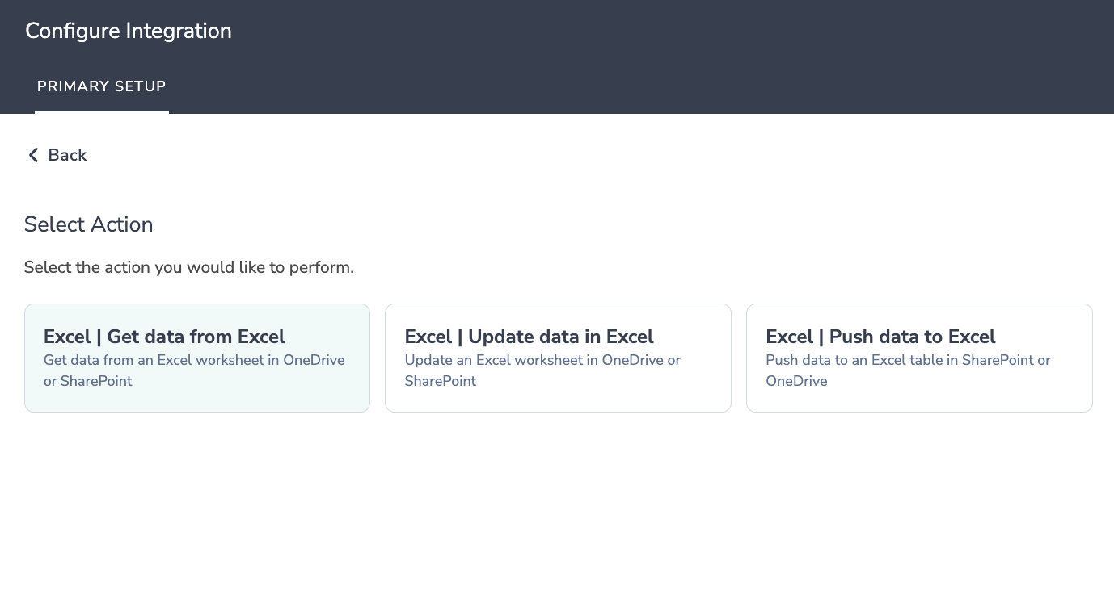The image size is (1114, 599).
Task: Click the 'Excel | Get data from Excel' card title
Action: [165, 337]
